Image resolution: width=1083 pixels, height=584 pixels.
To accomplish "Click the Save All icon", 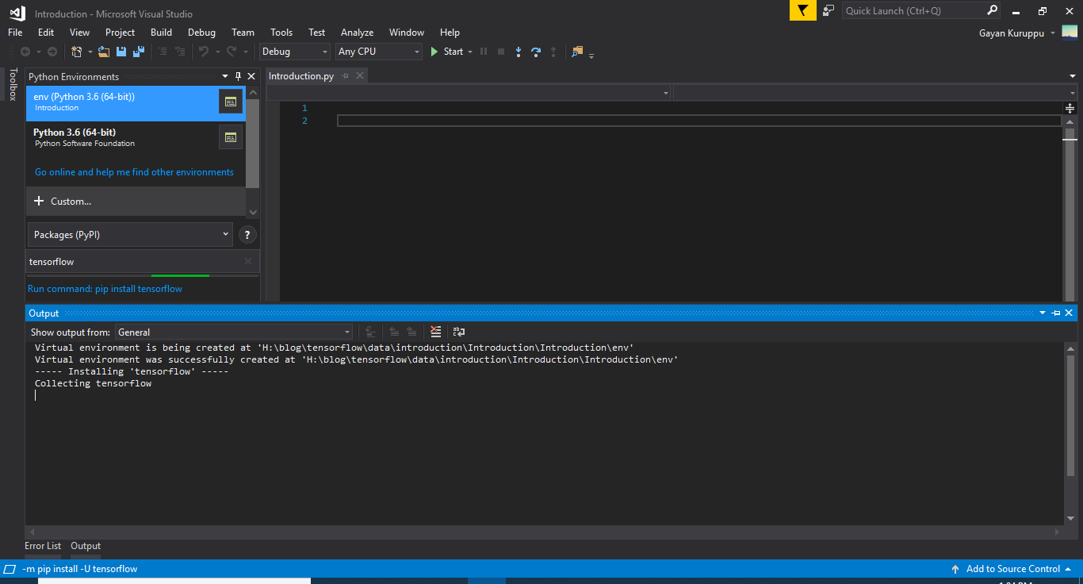I will click(139, 52).
